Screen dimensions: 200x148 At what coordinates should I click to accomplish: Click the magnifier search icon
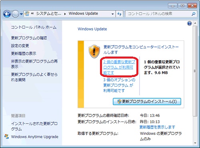[194, 14]
